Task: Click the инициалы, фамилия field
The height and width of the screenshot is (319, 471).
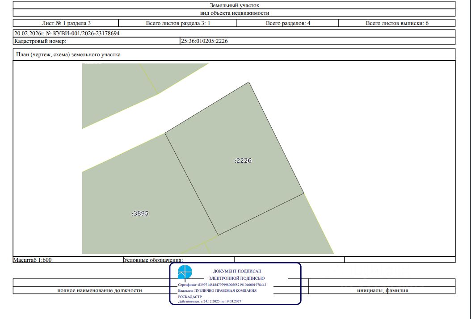Action: [382, 290]
